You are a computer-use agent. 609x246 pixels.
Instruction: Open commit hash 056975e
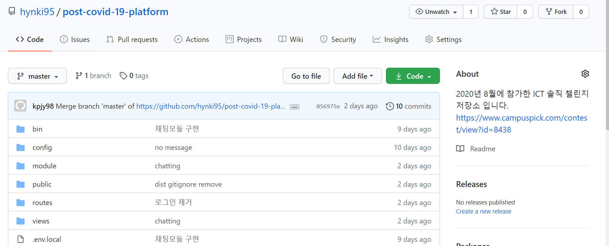tap(328, 106)
